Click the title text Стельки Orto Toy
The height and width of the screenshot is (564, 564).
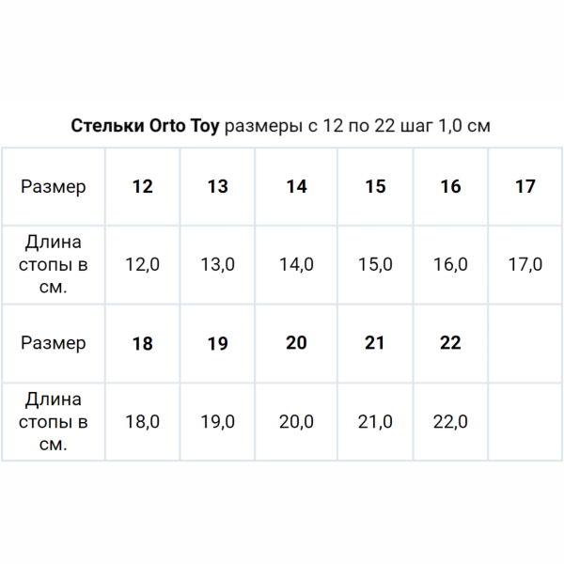coord(146,126)
